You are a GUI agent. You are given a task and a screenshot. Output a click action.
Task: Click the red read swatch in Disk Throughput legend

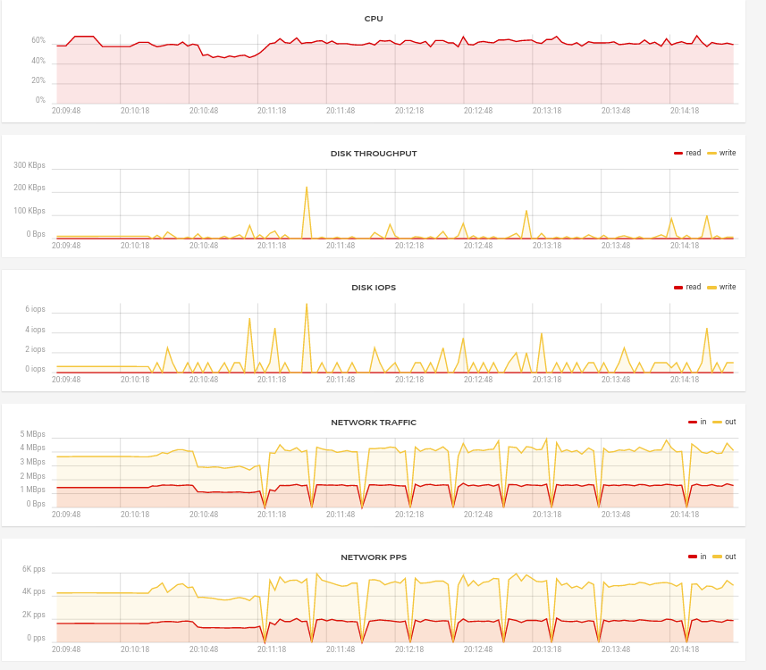click(678, 154)
